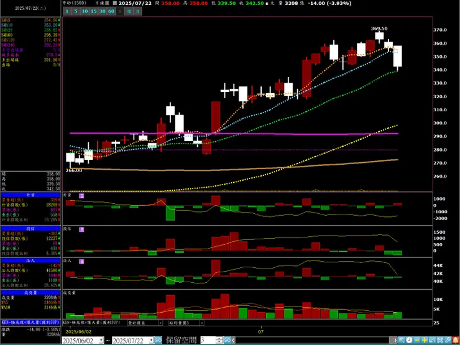Click the SMA10 indicator row
This screenshot has width=460, height=345.
pyautogui.click(x=30, y=25)
